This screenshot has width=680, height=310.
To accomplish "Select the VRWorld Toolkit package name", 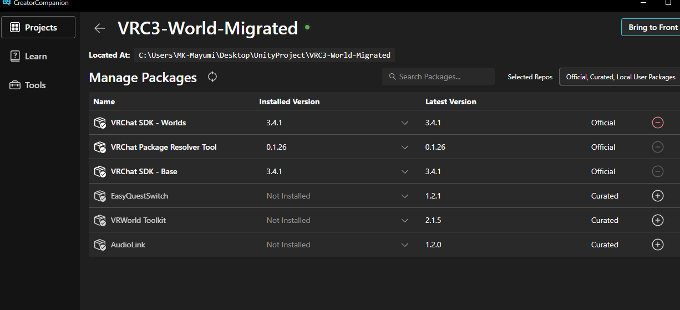I will click(x=138, y=220).
